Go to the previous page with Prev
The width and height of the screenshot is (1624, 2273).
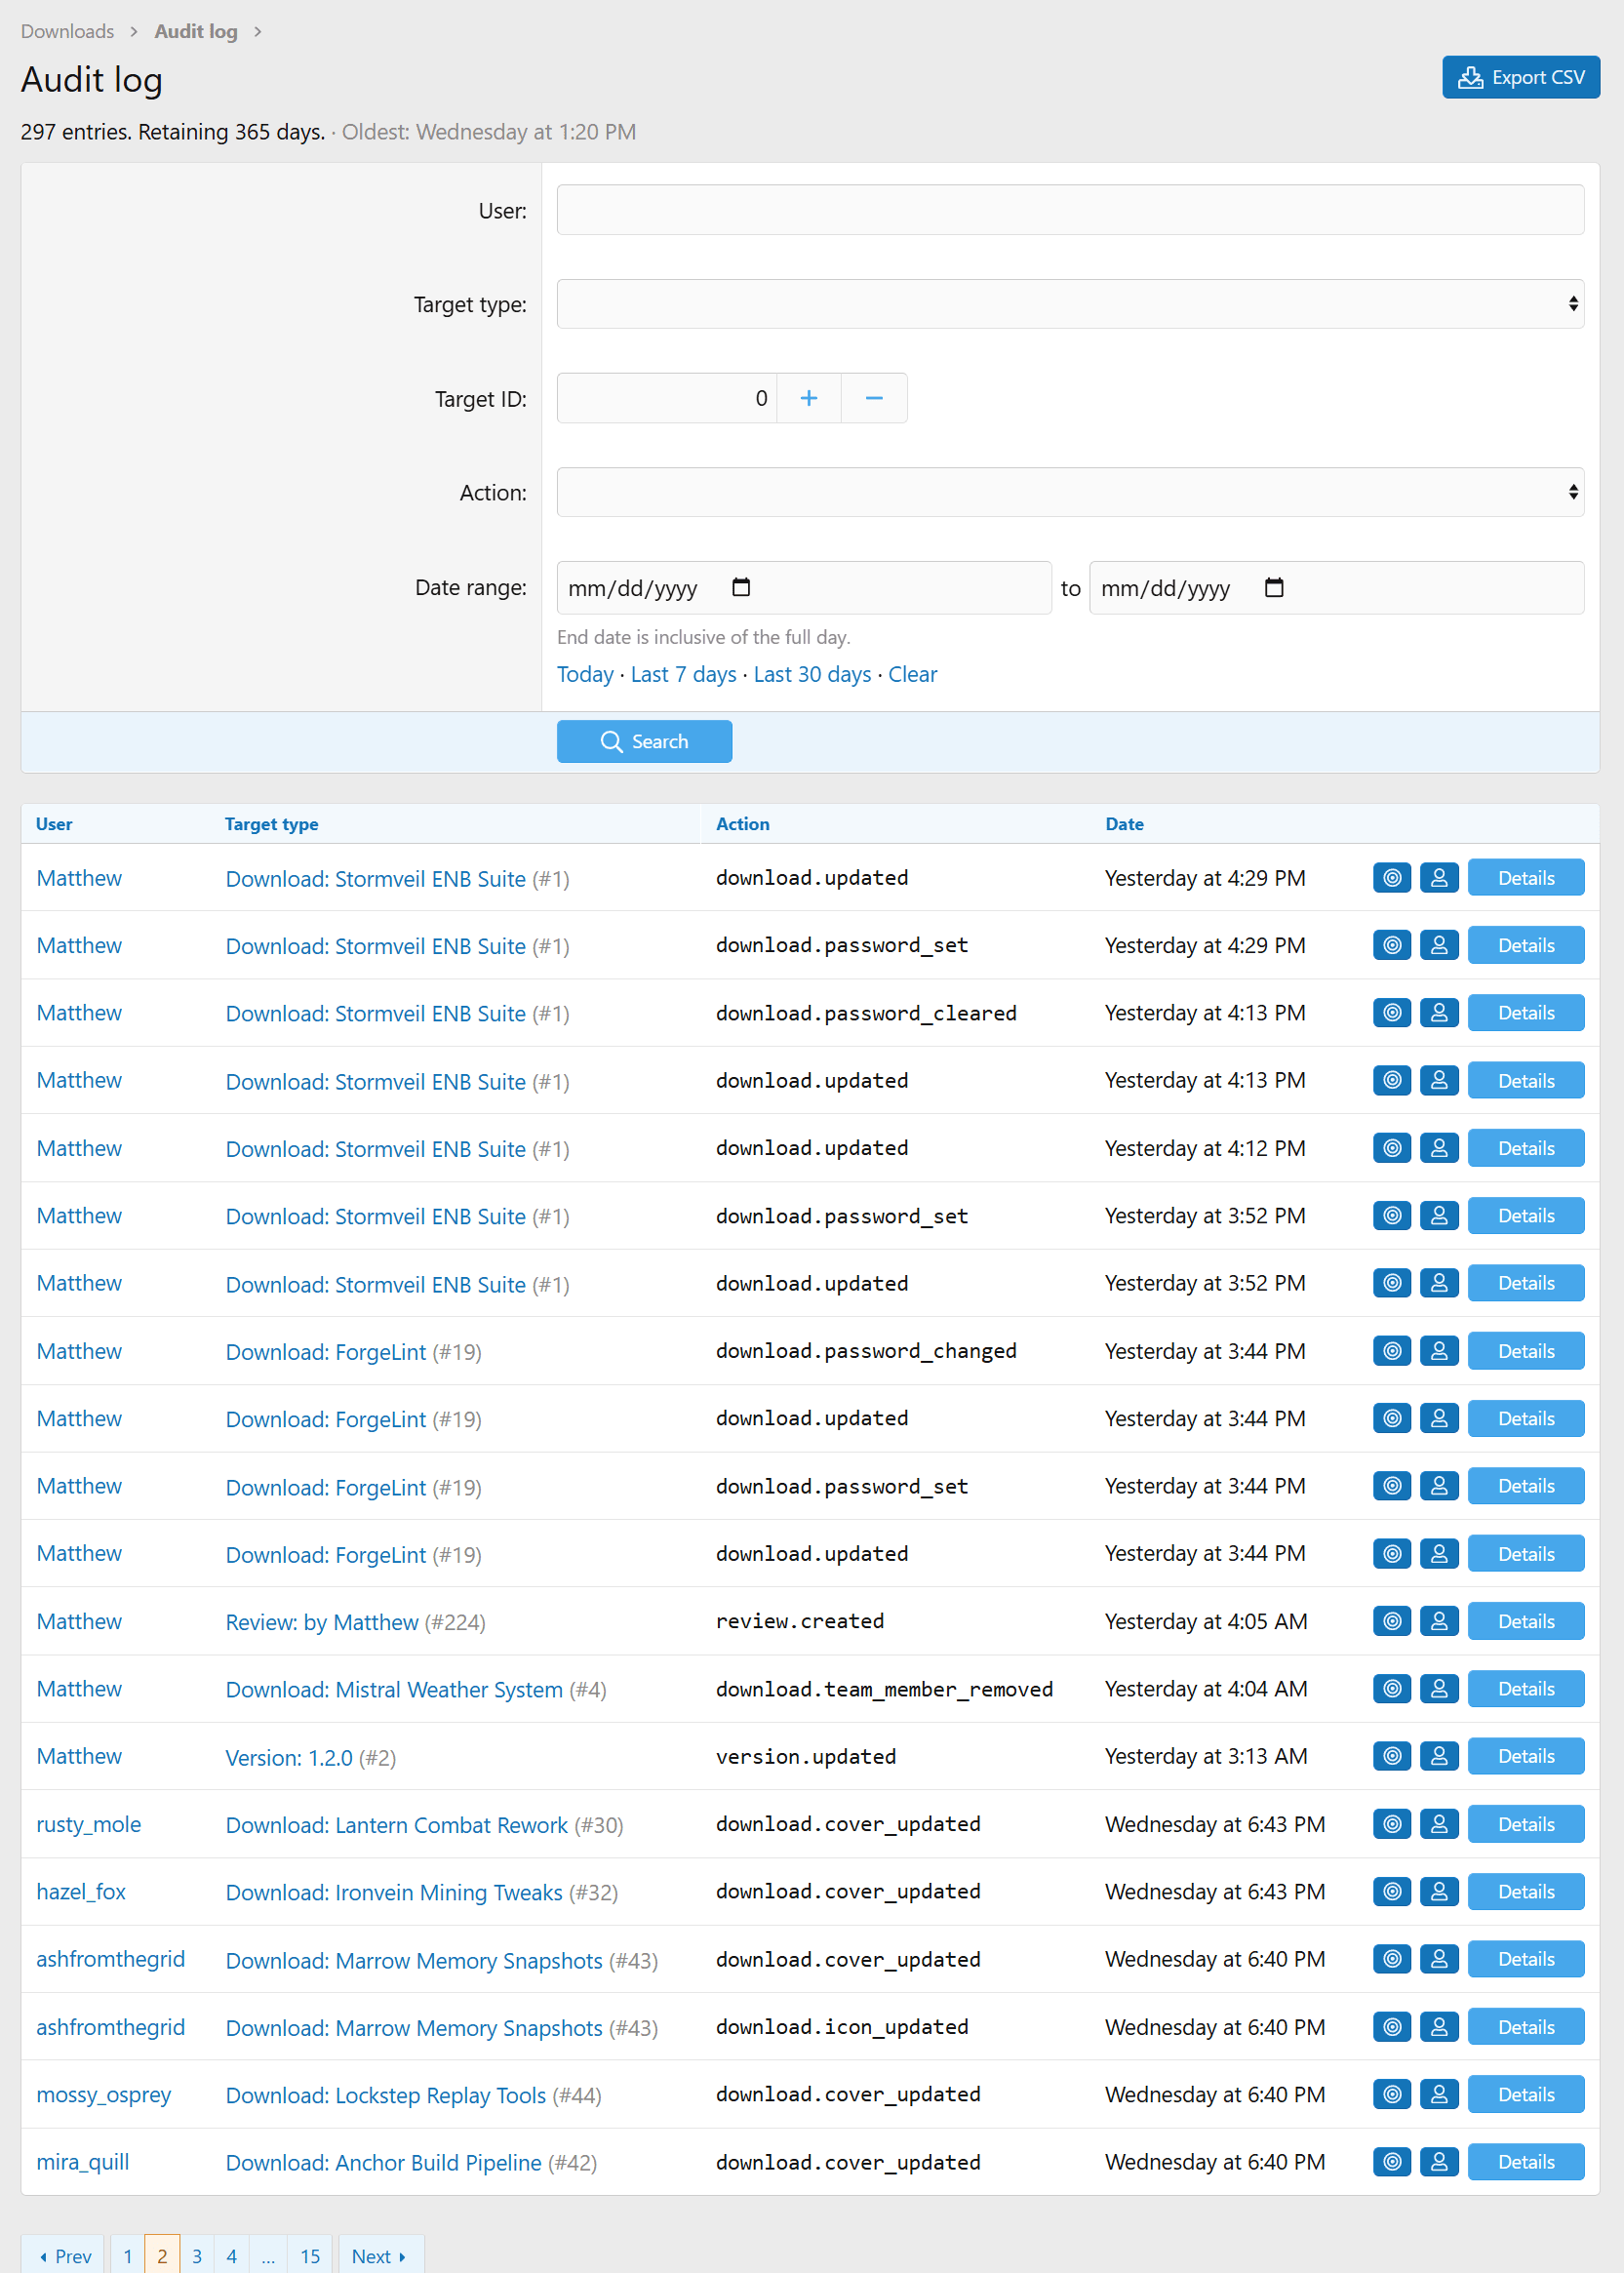tap(64, 2255)
